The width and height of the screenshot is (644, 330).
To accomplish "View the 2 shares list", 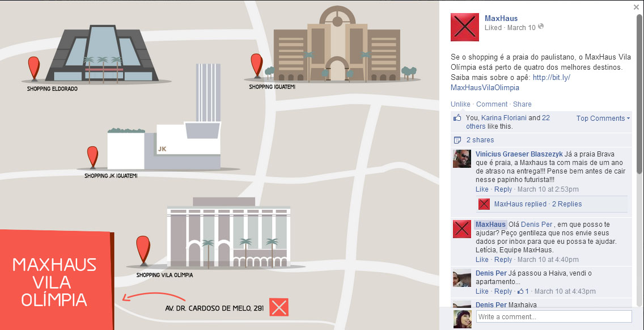I will tap(480, 140).
